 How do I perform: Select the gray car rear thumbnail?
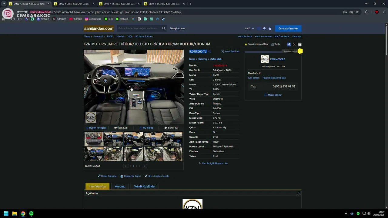coord(94,139)
